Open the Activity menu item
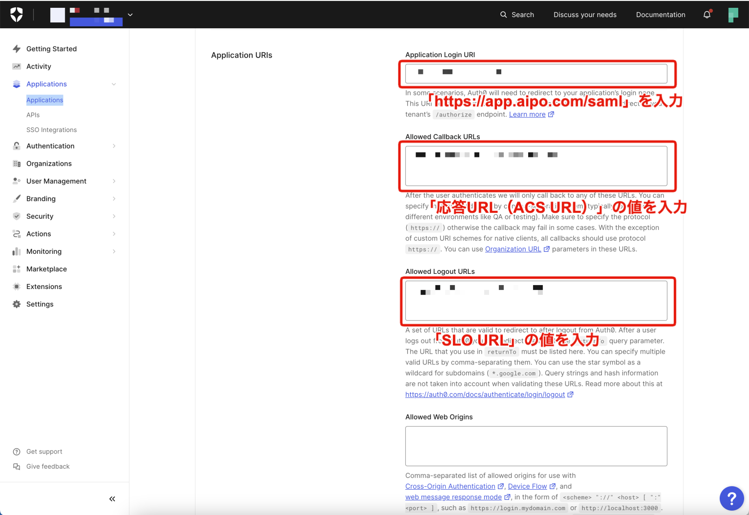This screenshot has height=515, width=749. [x=39, y=66]
